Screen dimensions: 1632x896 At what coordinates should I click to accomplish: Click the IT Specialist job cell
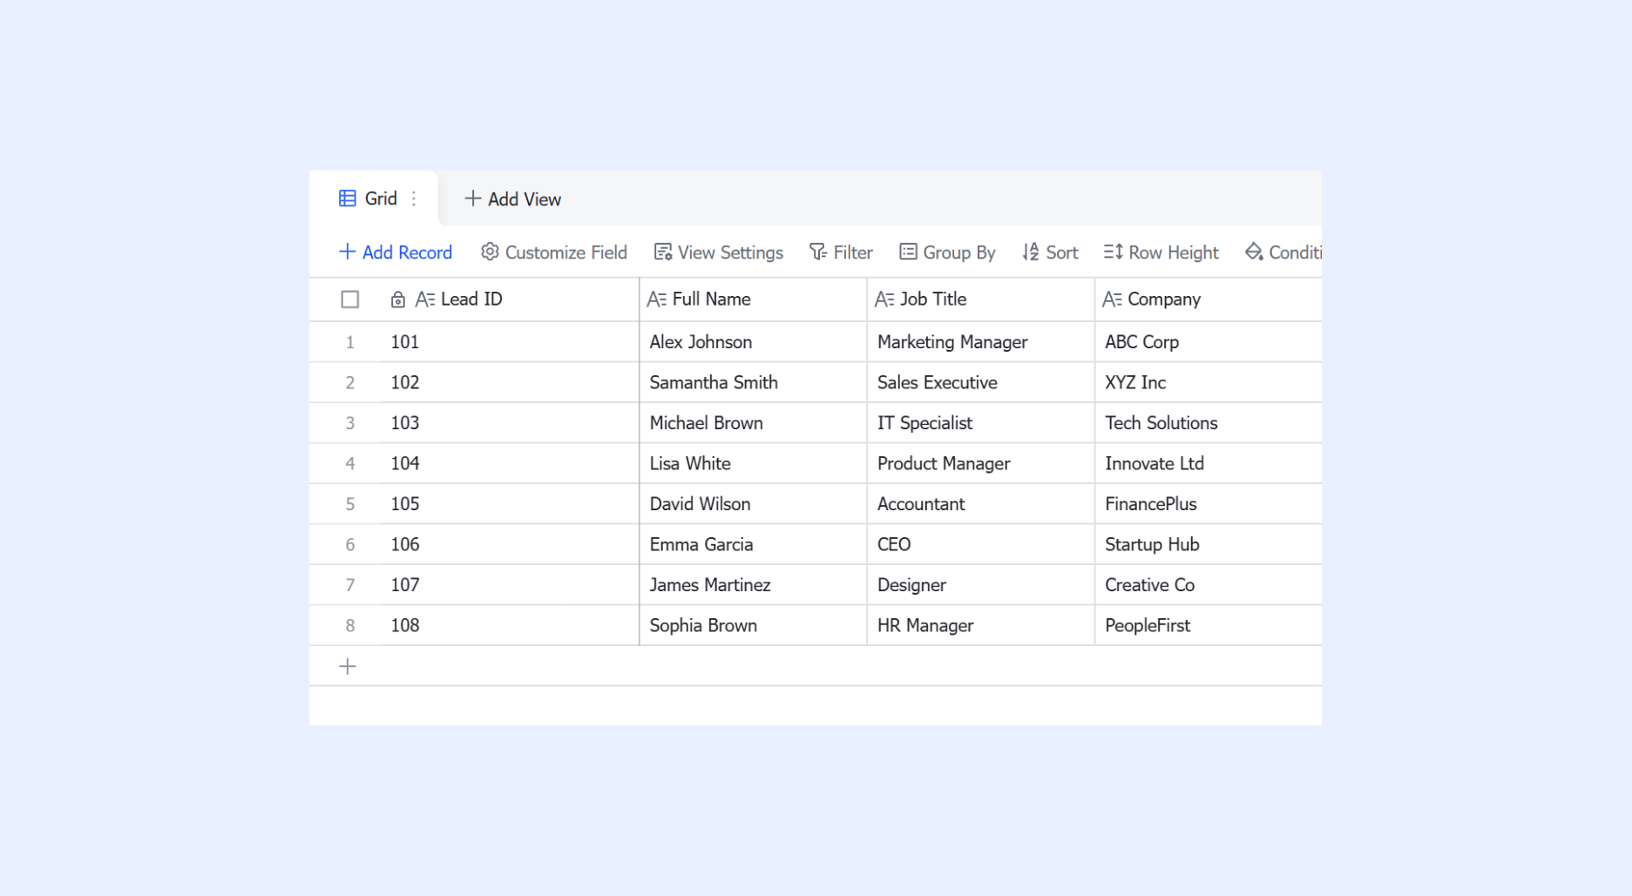[981, 423]
